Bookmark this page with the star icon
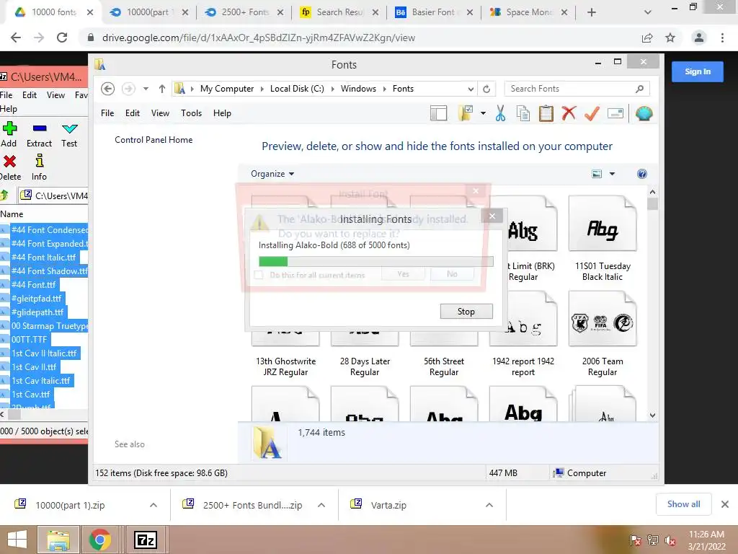Viewport: 738px width, 554px height. point(670,38)
